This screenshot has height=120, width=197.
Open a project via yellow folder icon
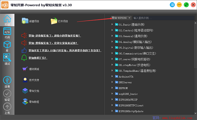coord(54,21)
